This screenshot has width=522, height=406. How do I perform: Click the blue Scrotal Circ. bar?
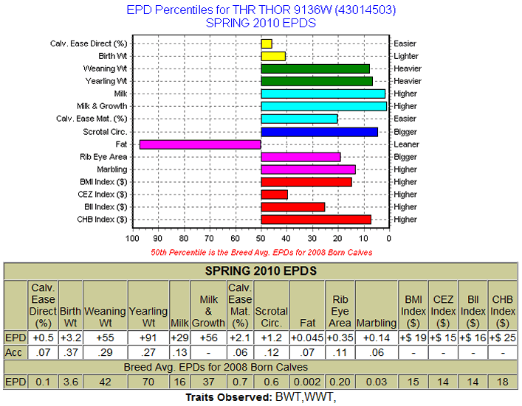tap(319, 132)
